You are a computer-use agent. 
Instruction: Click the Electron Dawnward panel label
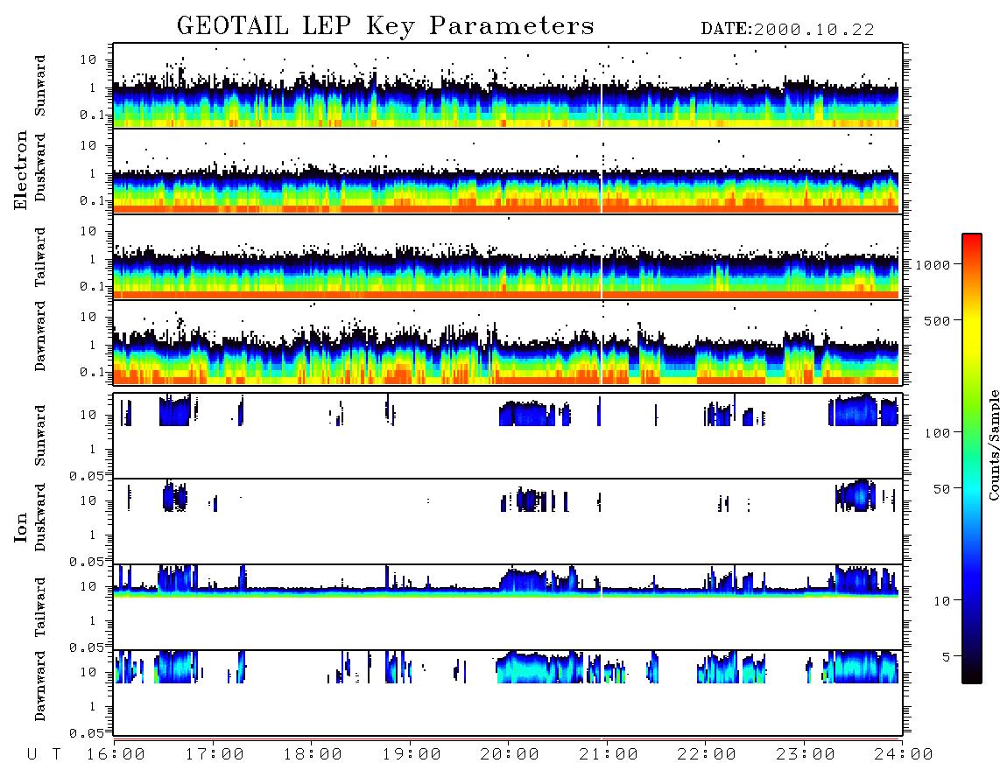coord(40,336)
